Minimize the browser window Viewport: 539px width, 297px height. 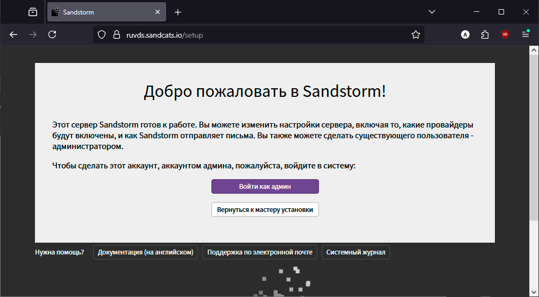pyautogui.click(x=477, y=12)
